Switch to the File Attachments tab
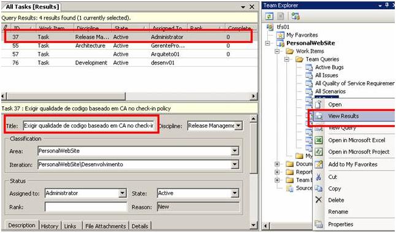The height and width of the screenshot is (233, 396). click(x=105, y=226)
